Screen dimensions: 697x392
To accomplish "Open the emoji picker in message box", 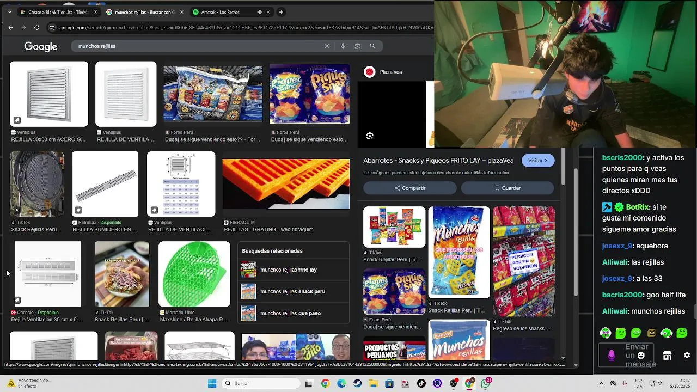I will [641, 356].
